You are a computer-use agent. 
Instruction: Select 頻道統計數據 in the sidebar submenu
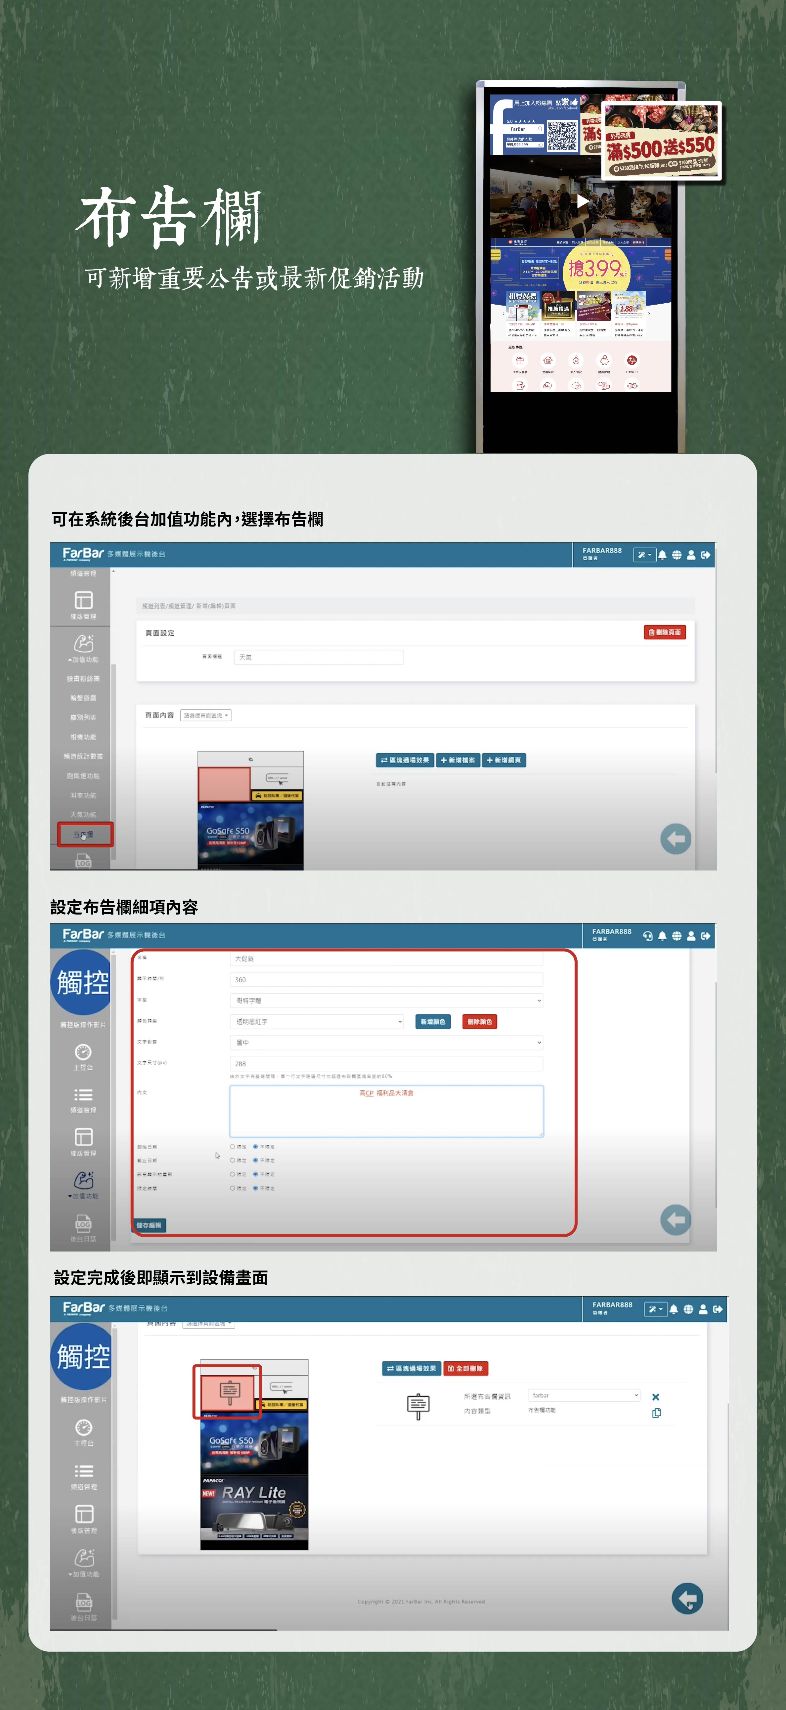point(83,756)
